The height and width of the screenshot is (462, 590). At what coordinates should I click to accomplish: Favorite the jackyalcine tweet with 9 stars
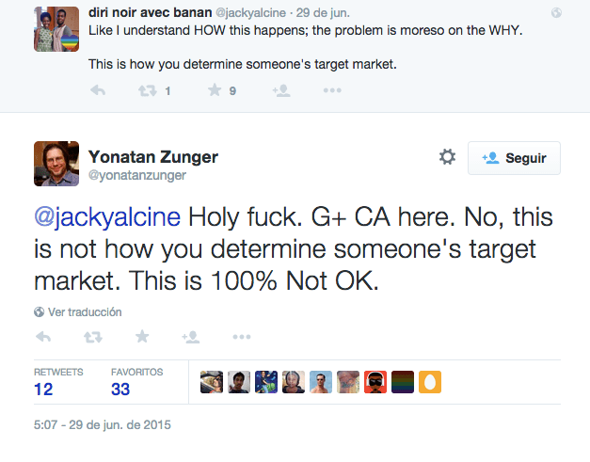point(215,90)
